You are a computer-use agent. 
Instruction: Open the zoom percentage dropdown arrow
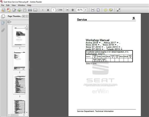[x=86, y=10]
